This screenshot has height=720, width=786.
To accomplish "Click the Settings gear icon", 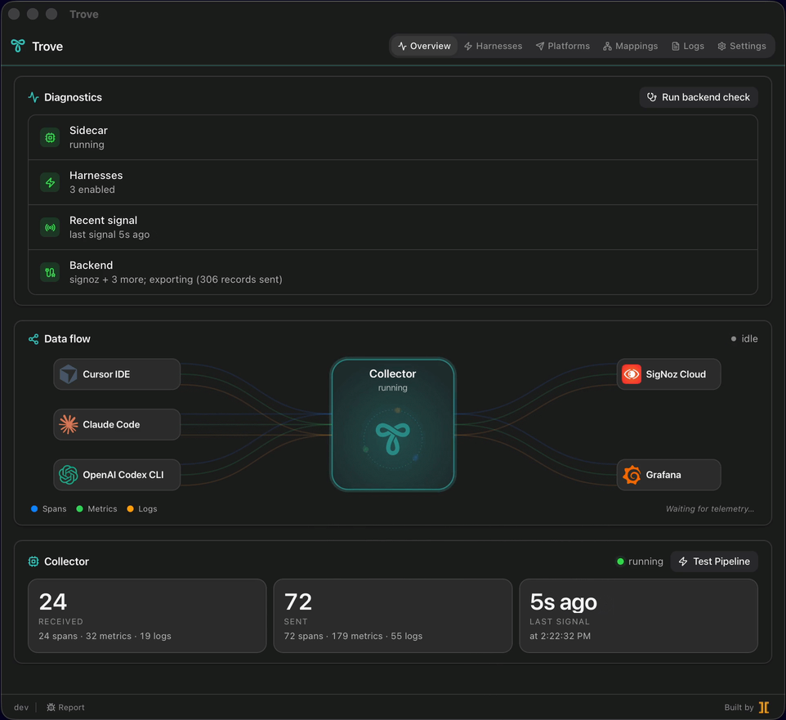I will coord(721,46).
